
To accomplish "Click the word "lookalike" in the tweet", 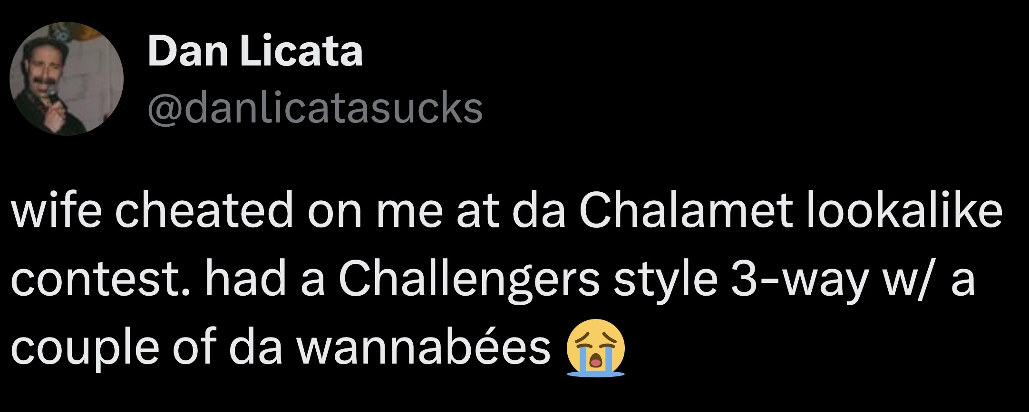I will tap(903, 211).
